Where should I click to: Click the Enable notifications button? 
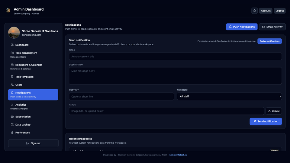(269, 41)
